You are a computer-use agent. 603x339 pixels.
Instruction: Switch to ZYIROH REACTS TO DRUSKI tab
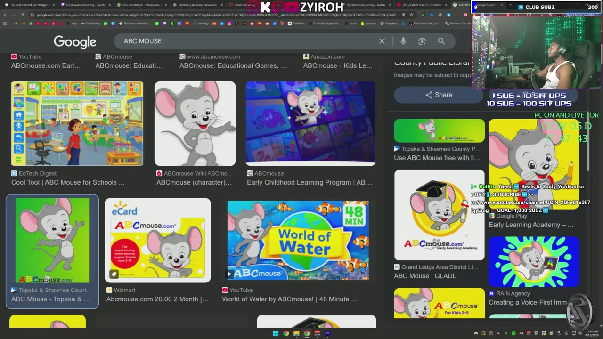point(422,5)
